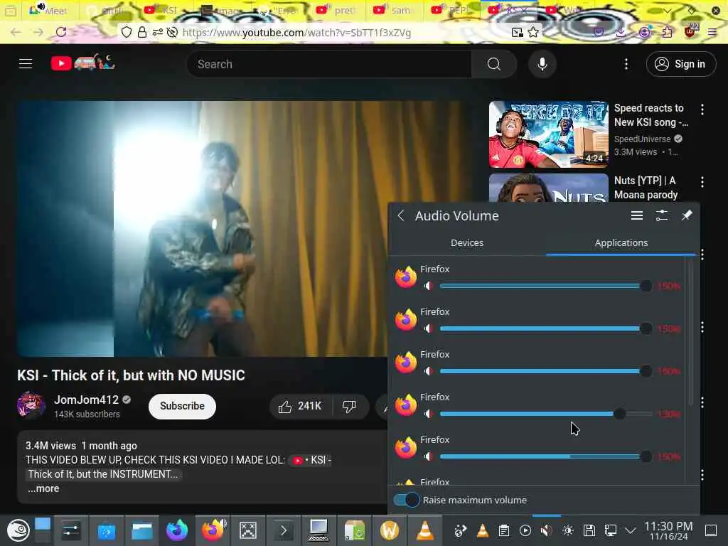
Task: Open the openSUSE application launcher
Action: pos(18,530)
